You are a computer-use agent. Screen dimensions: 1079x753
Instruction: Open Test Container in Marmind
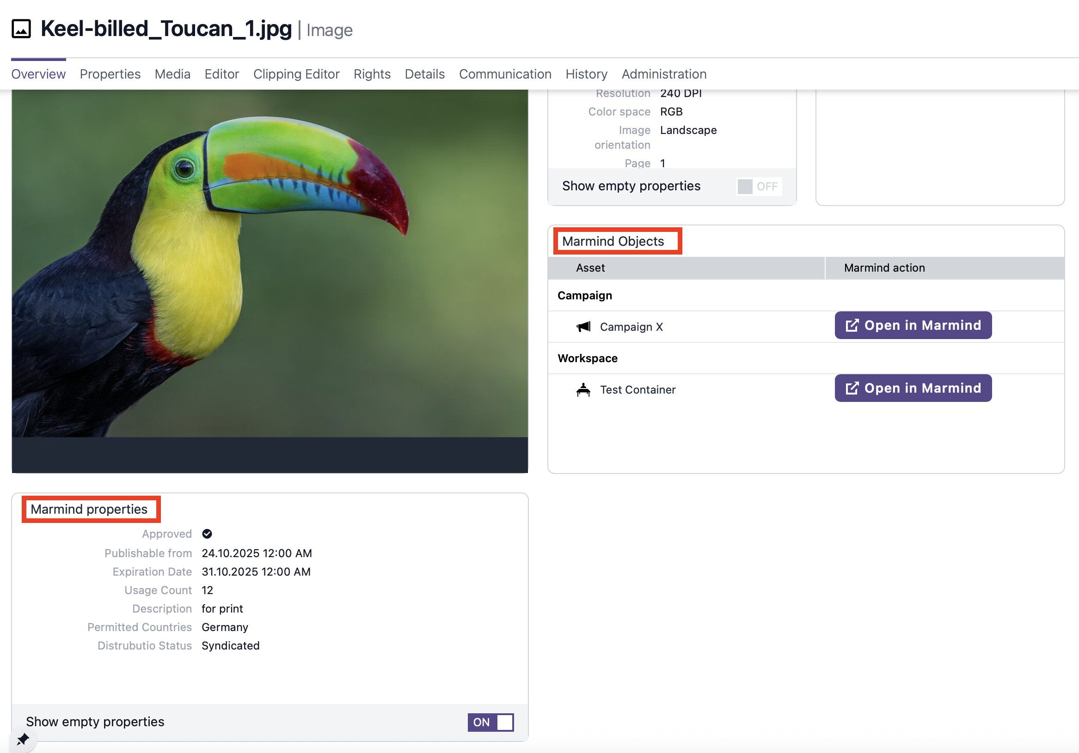[x=913, y=389]
